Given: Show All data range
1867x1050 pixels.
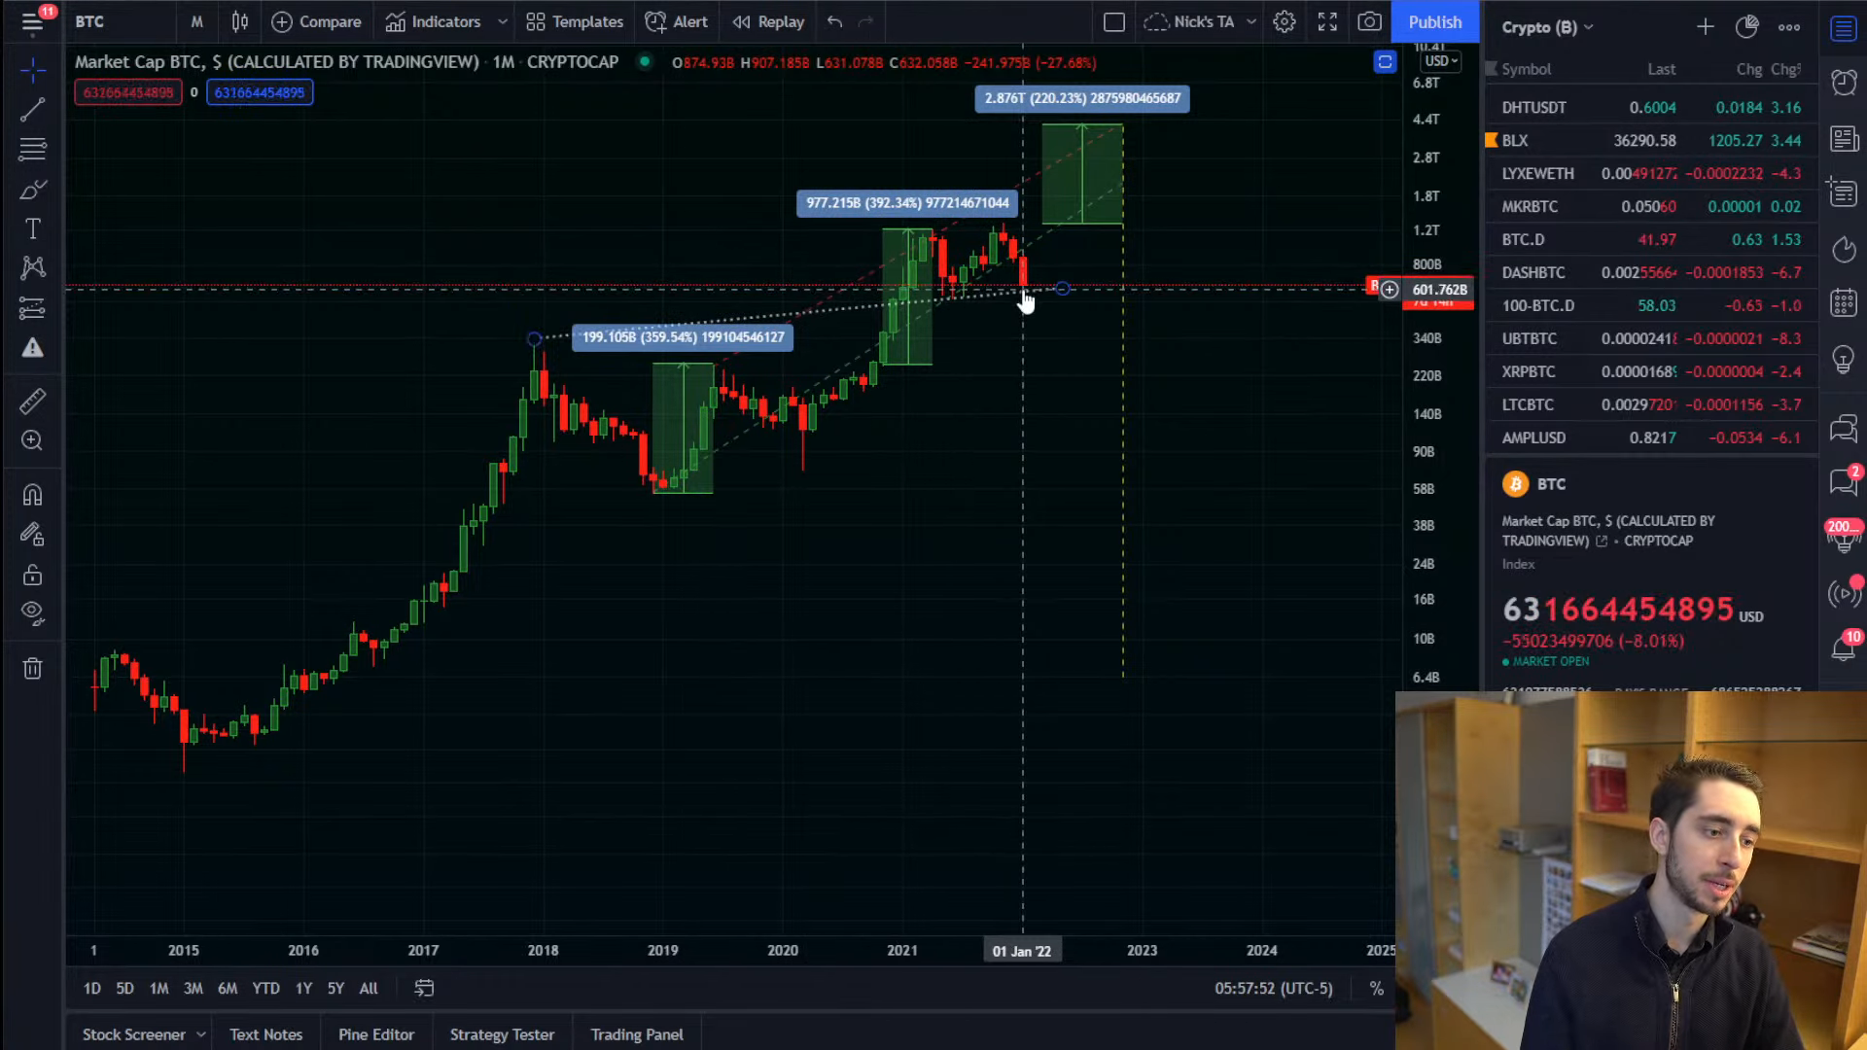Looking at the screenshot, I should pyautogui.click(x=369, y=988).
